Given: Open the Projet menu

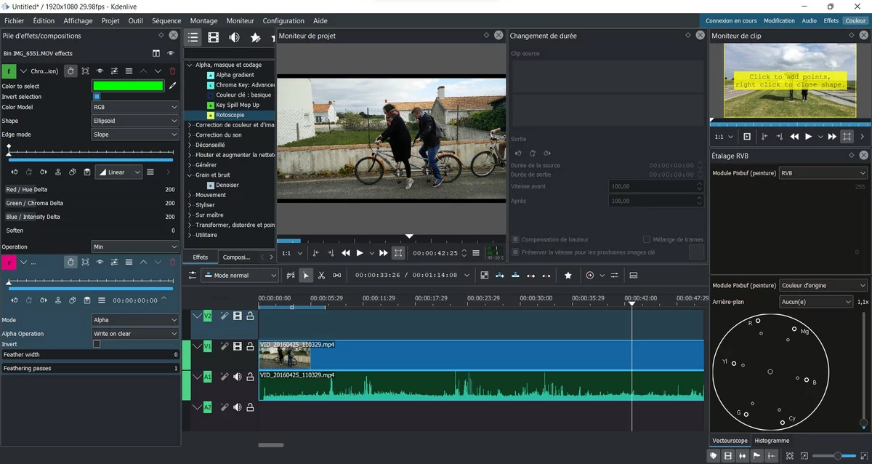Looking at the screenshot, I should [x=110, y=21].
